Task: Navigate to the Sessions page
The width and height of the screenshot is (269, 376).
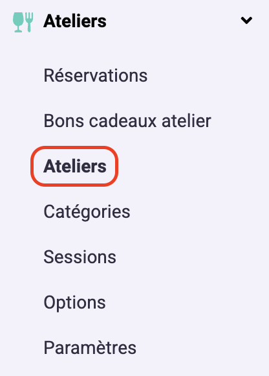Action: (x=80, y=257)
